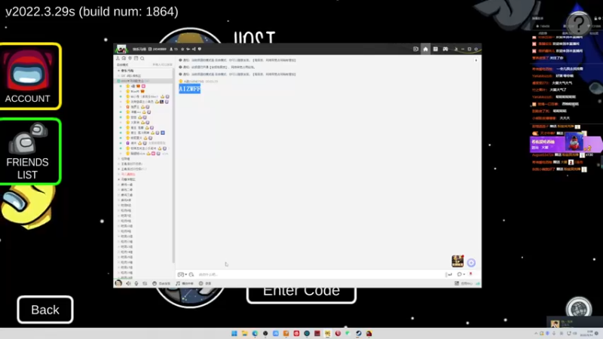Click the audio settings icon next to microphone
The height and width of the screenshot is (339, 603).
pyautogui.click(x=145, y=283)
